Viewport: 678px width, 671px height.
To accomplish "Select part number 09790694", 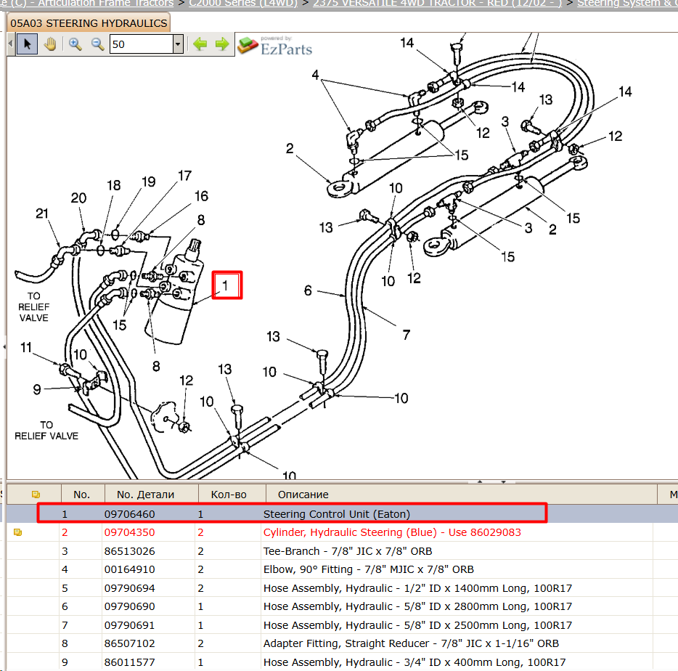I will 129,588.
